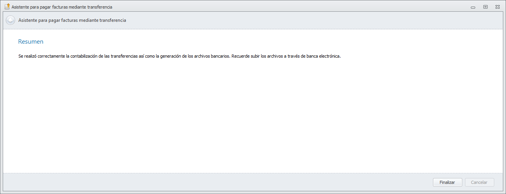Viewport: 506px width, 194px height.
Task: Maximize the payment wizard window
Action: (485, 7)
